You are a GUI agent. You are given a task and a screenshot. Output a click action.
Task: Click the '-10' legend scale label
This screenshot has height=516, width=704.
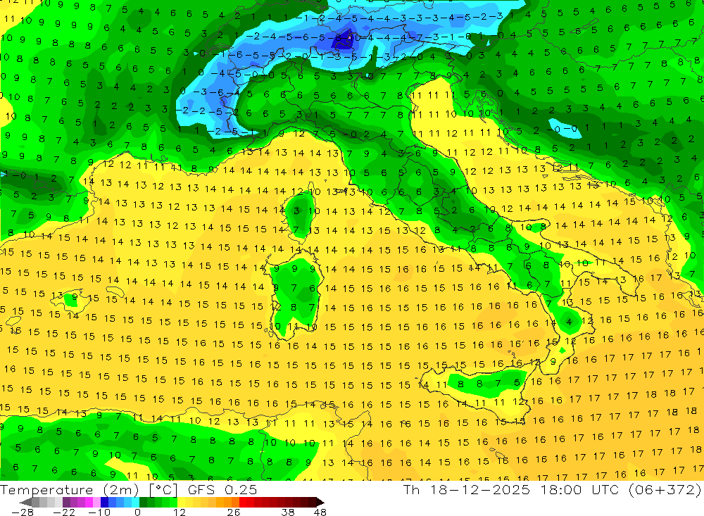99,512
